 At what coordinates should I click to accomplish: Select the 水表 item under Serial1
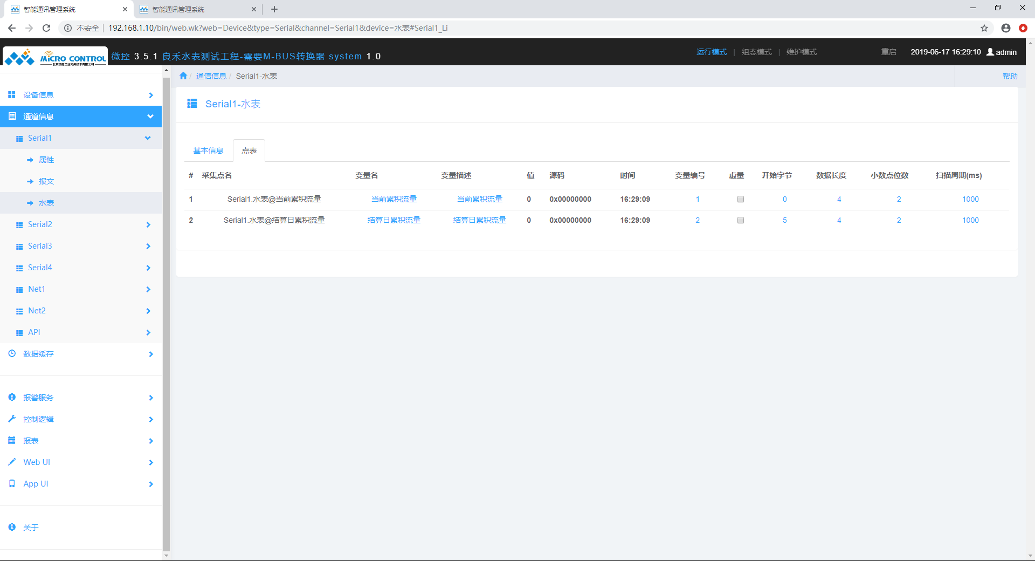(x=46, y=203)
